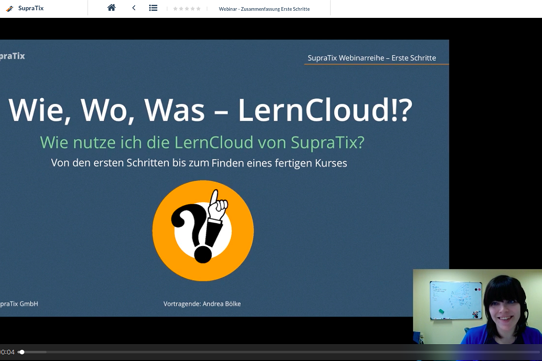Click the orange question mark graphic

203,230
